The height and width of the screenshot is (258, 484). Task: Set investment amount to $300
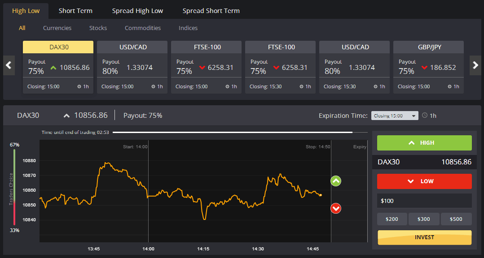[424, 219]
